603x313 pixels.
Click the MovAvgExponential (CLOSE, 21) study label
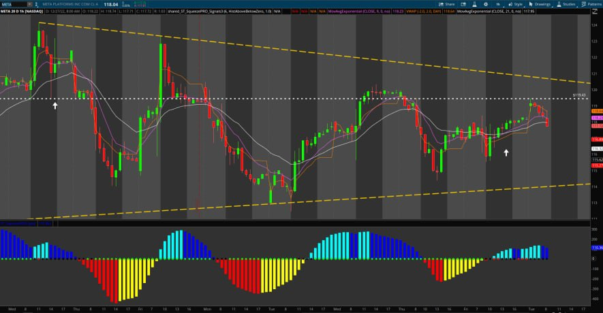(489, 12)
